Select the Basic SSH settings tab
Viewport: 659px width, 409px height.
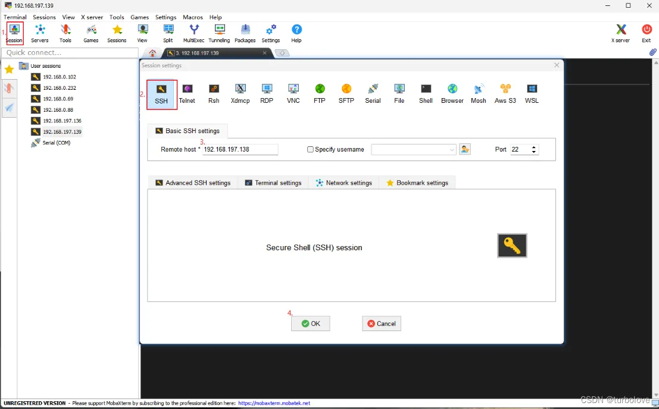[188, 131]
